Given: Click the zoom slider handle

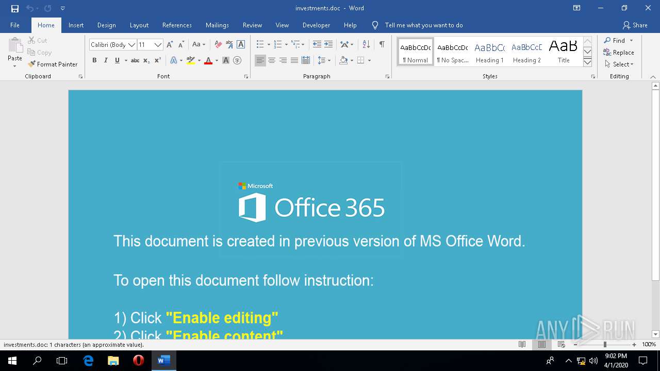Looking at the screenshot, I should click(x=605, y=344).
